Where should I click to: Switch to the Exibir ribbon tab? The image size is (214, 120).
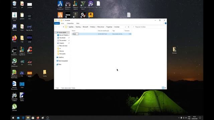[78, 23]
